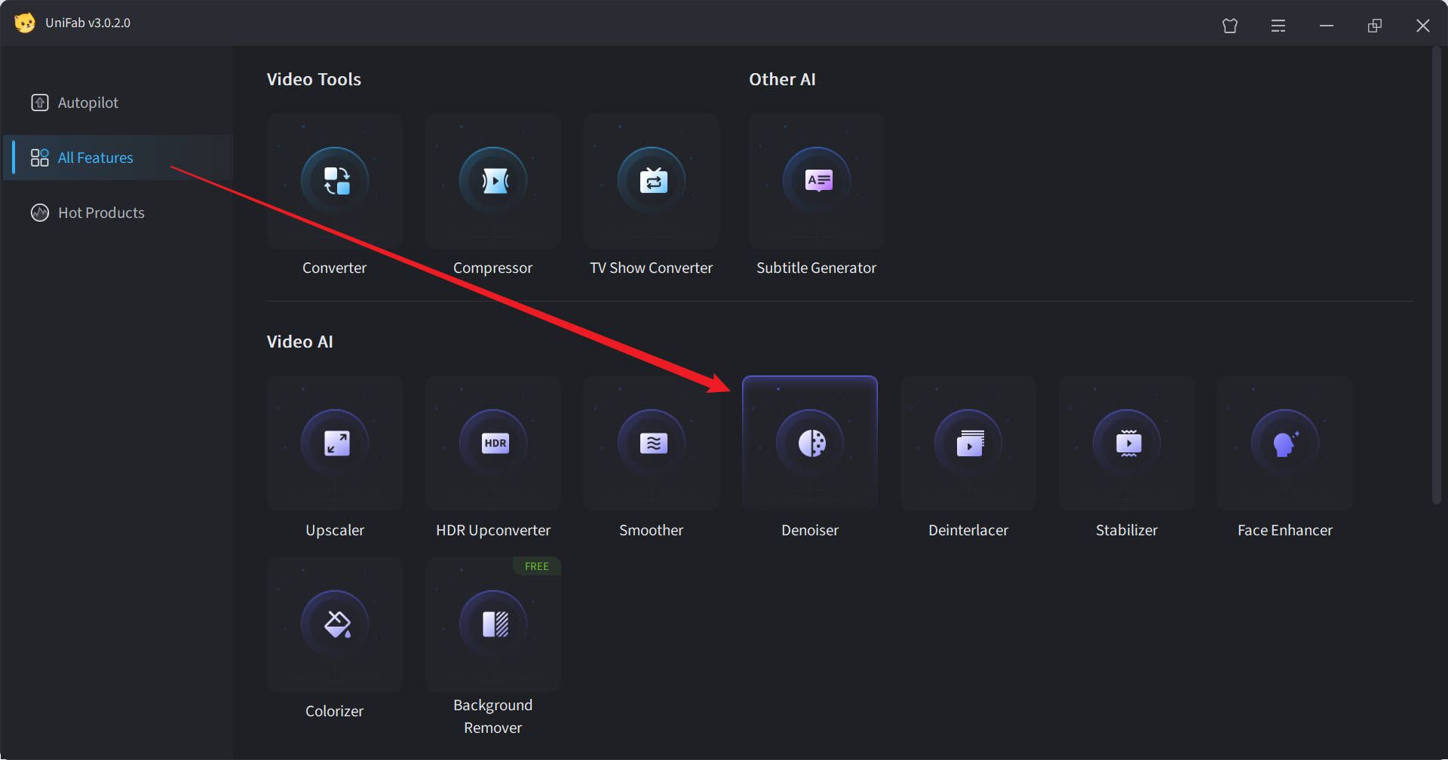
Task: Click the Background Remover label text
Action: [x=493, y=716]
